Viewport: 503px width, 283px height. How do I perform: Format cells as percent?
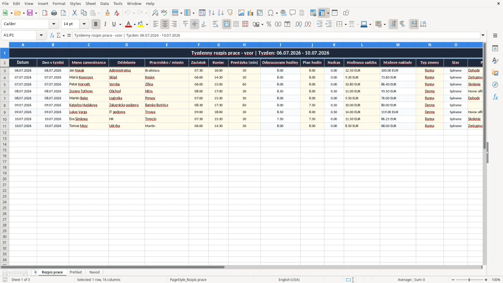[x=269, y=24]
